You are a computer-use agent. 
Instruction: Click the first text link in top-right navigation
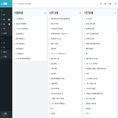[x=101, y=4]
